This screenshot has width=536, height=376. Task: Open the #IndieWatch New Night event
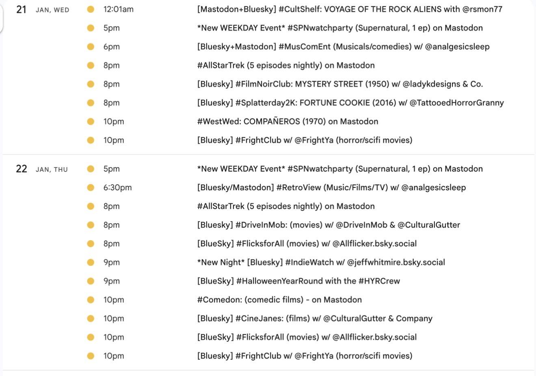click(321, 262)
